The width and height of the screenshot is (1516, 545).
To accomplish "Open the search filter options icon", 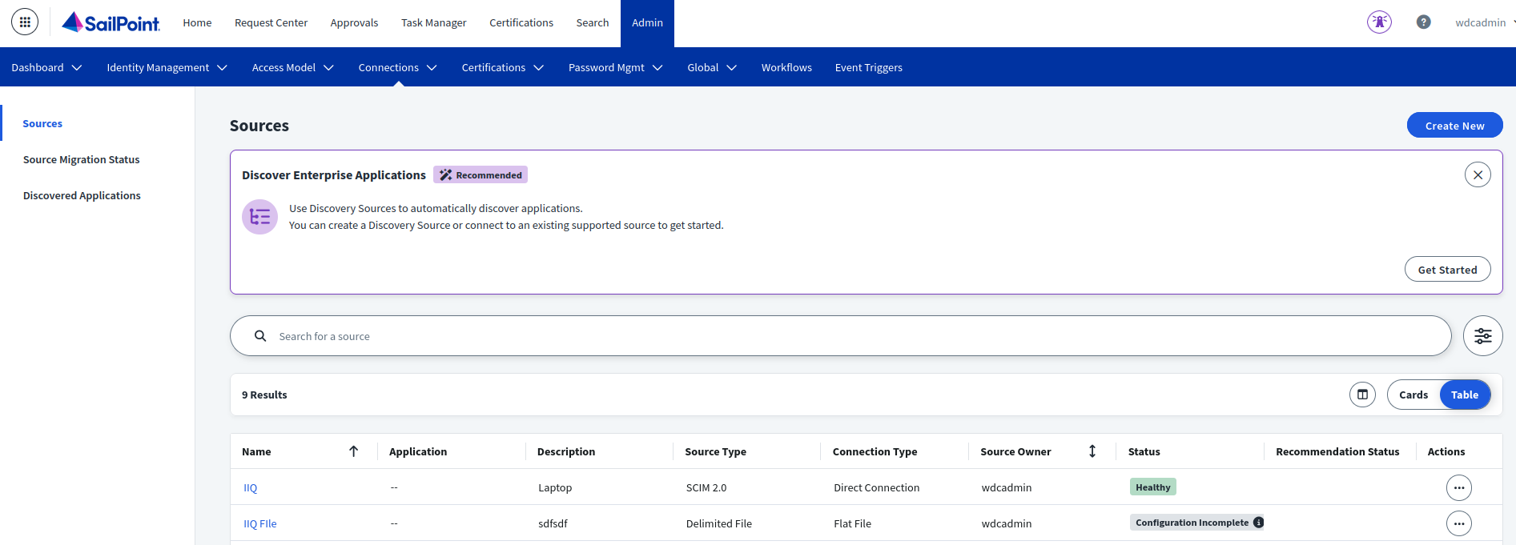I will coord(1482,336).
